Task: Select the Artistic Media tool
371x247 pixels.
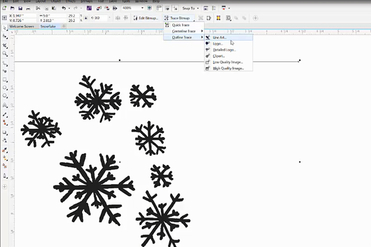Action: point(5,71)
